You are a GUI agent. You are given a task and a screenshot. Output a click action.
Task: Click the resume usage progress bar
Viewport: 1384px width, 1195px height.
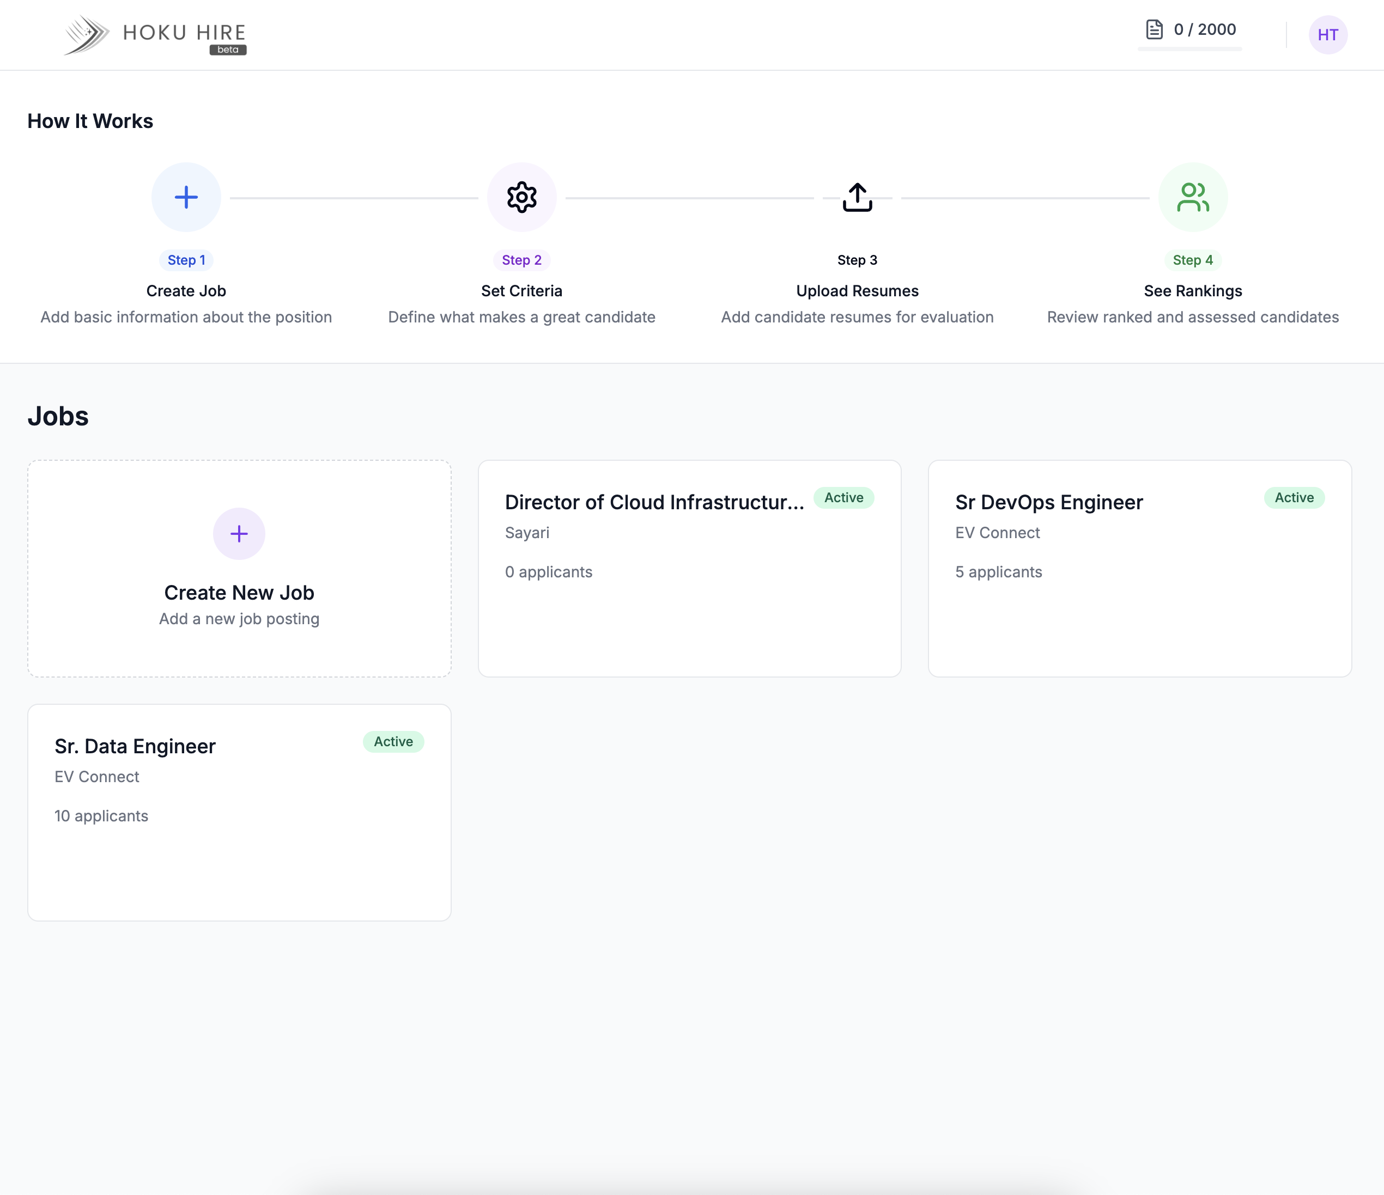(x=1189, y=48)
